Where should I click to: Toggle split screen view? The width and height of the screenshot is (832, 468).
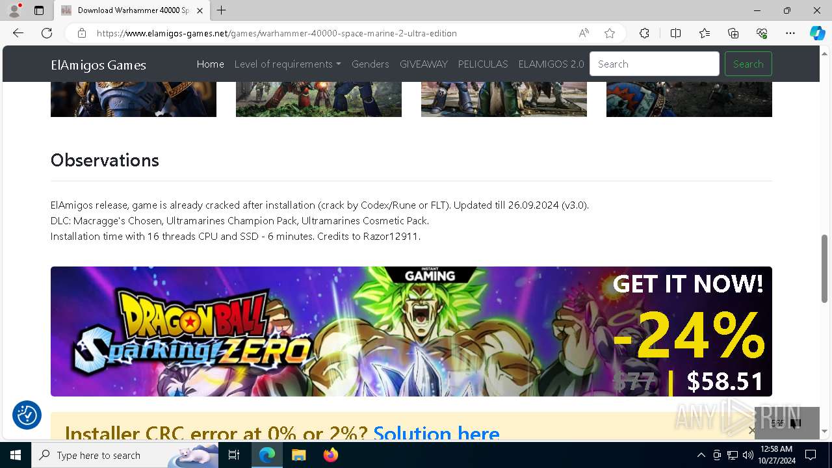pyautogui.click(x=675, y=33)
